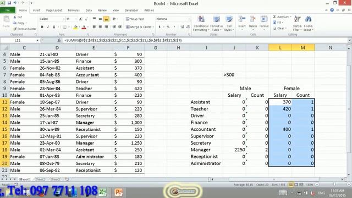The width and height of the screenshot is (352, 198).
Task: Switch to the Data tab
Action: click(89, 10)
